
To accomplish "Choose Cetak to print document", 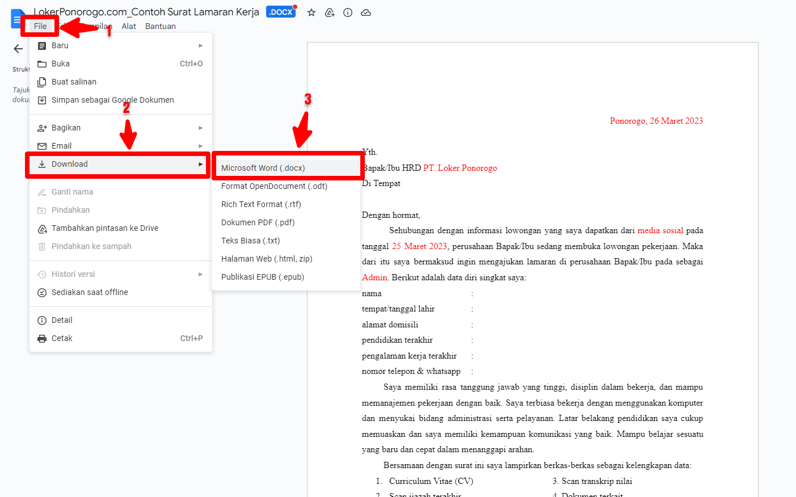I will click(x=121, y=338).
